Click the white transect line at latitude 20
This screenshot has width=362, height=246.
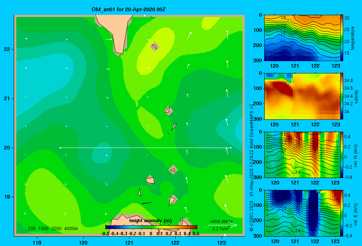[x=146, y=148]
